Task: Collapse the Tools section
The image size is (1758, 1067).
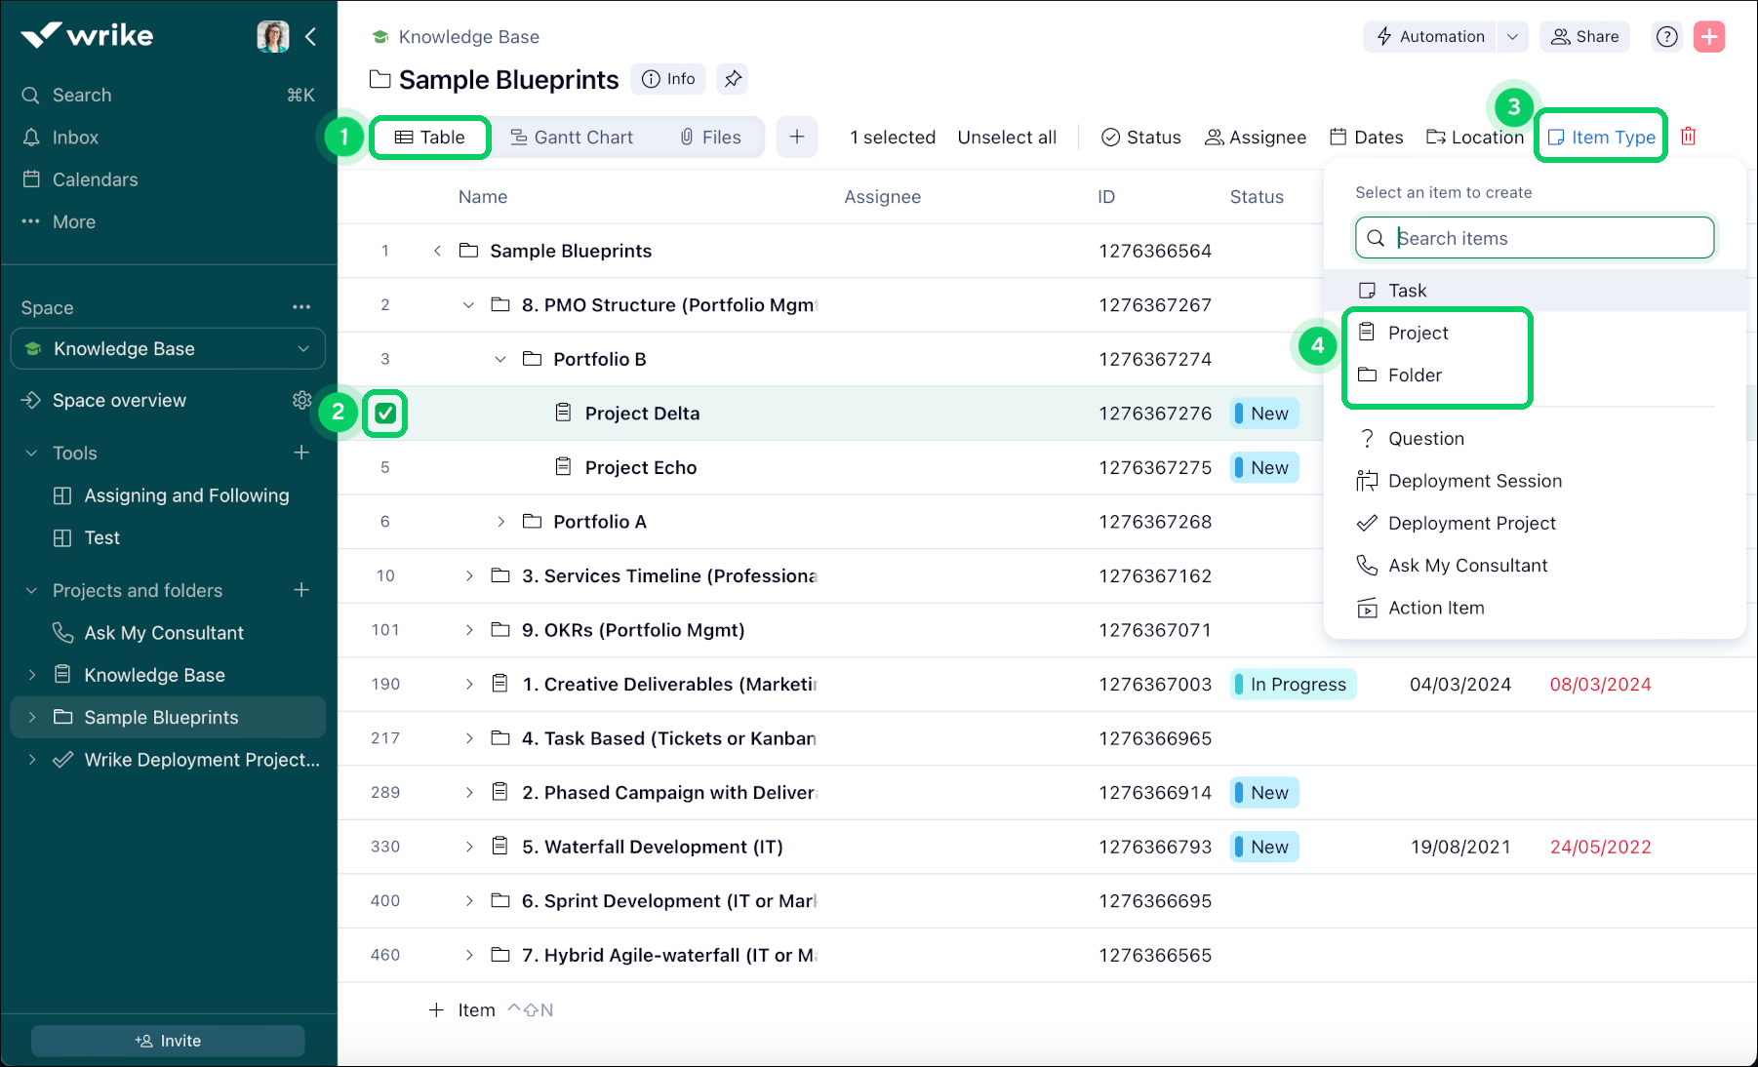Action: [x=31, y=453]
